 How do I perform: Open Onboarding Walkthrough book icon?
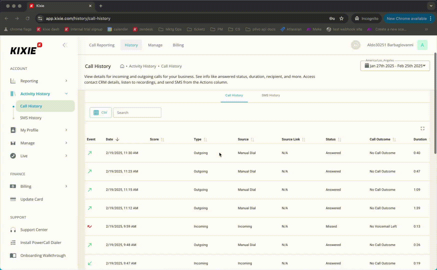tap(13, 255)
